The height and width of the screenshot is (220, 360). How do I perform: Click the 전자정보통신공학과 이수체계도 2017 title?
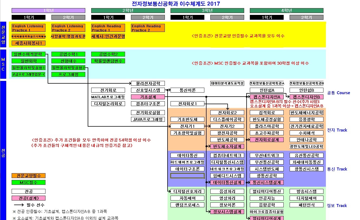click(175, 4)
